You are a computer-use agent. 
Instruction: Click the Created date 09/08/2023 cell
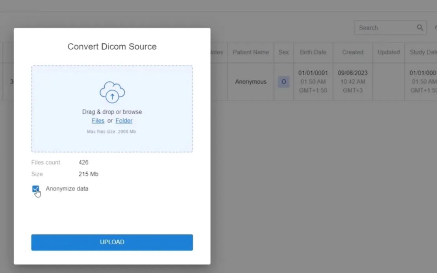(353, 82)
